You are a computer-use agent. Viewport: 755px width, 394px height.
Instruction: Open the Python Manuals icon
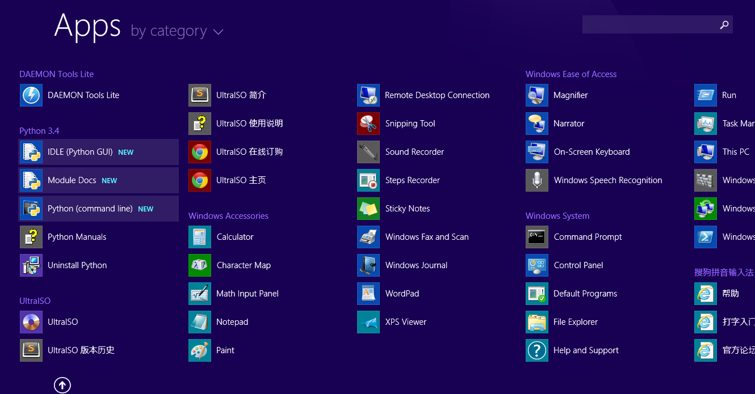click(x=31, y=237)
